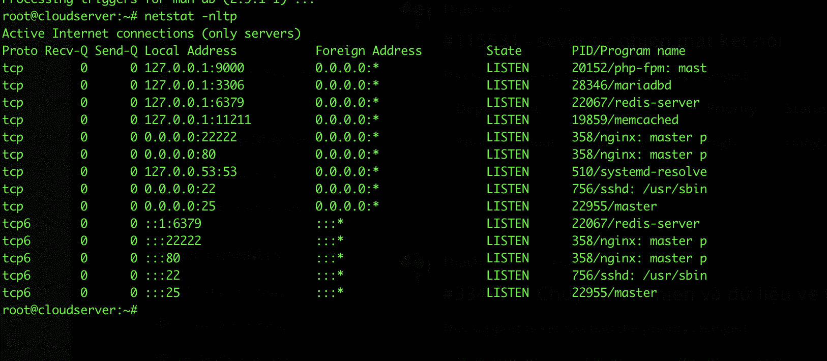This screenshot has width=827, height=361.
Task: Click the empty shell prompt on the last line
Action: (70, 310)
